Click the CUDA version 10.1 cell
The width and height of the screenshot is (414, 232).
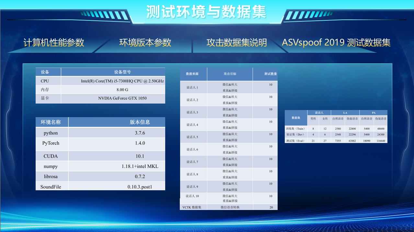pyautogui.click(x=140, y=156)
